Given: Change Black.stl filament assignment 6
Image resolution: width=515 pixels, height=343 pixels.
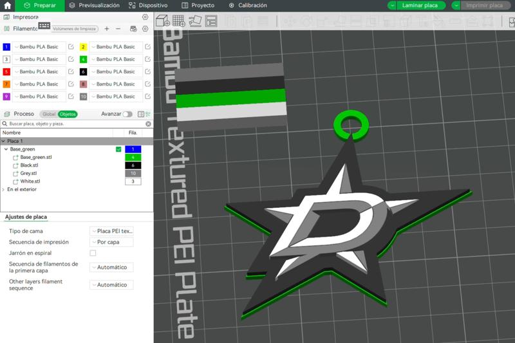Looking at the screenshot, I should (x=133, y=165).
